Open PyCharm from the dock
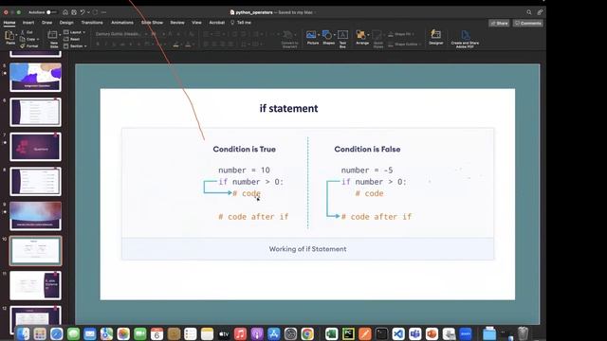This screenshot has height=341, width=607. 348,333
